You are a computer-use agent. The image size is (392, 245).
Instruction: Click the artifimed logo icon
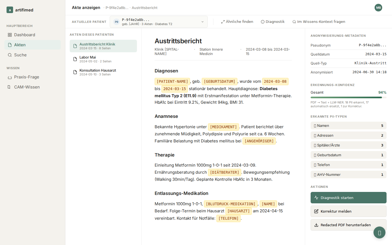[10, 10]
